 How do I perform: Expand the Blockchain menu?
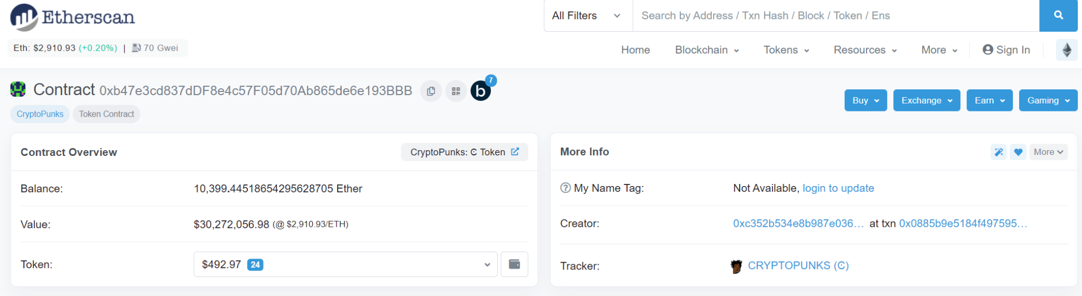pyautogui.click(x=707, y=50)
